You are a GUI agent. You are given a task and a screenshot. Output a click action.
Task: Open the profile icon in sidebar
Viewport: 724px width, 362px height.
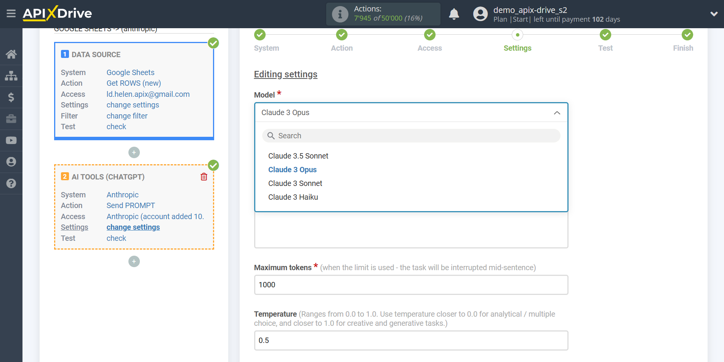(11, 162)
